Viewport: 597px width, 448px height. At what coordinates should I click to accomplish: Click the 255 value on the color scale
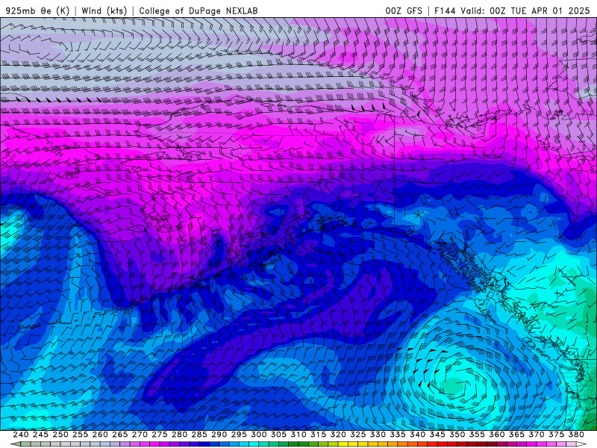point(80,435)
